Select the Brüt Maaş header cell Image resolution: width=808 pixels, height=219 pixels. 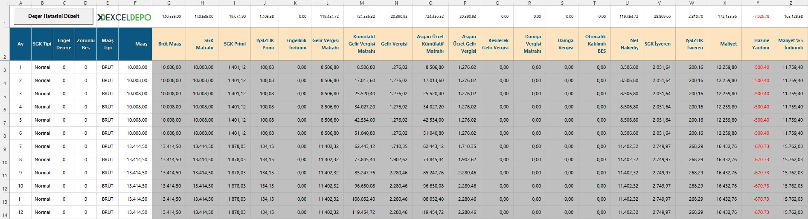169,44
